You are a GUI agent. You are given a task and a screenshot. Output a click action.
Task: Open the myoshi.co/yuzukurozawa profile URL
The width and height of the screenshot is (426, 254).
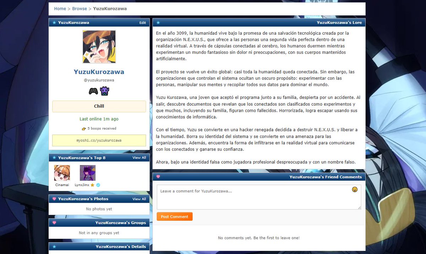[x=99, y=140]
